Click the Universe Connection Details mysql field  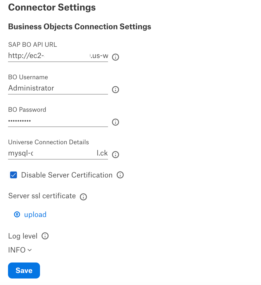point(58,153)
